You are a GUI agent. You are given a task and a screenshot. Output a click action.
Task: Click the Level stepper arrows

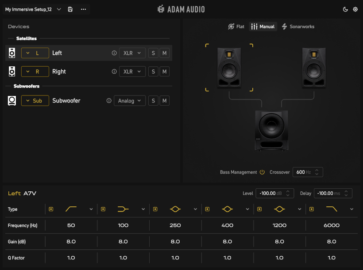click(x=288, y=193)
